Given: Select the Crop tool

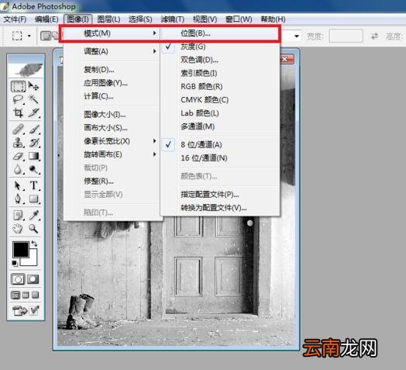Looking at the screenshot, I should (18, 112).
